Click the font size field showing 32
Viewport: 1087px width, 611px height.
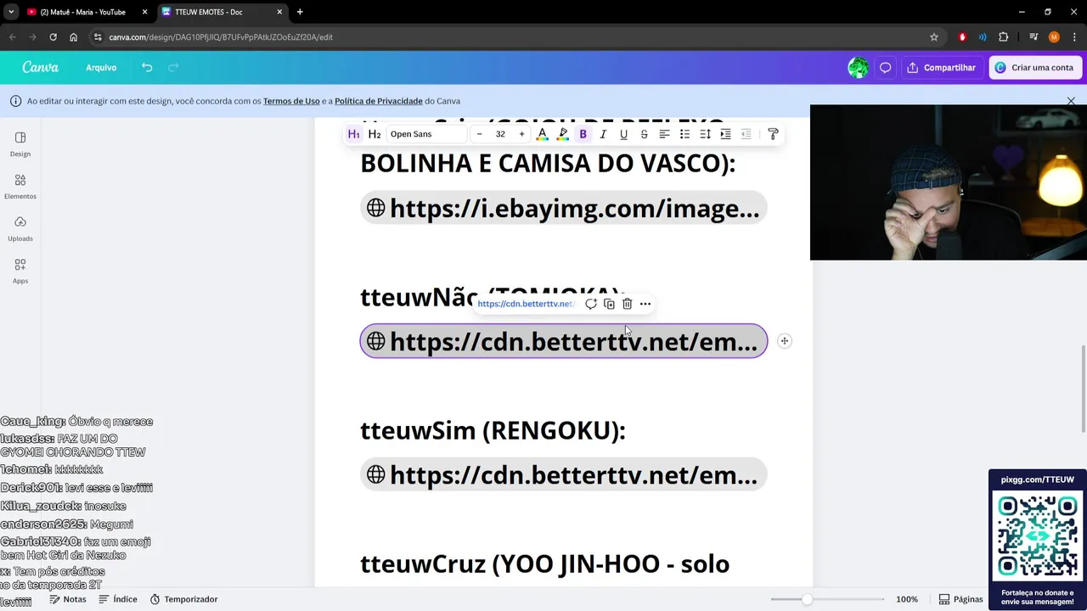click(500, 134)
